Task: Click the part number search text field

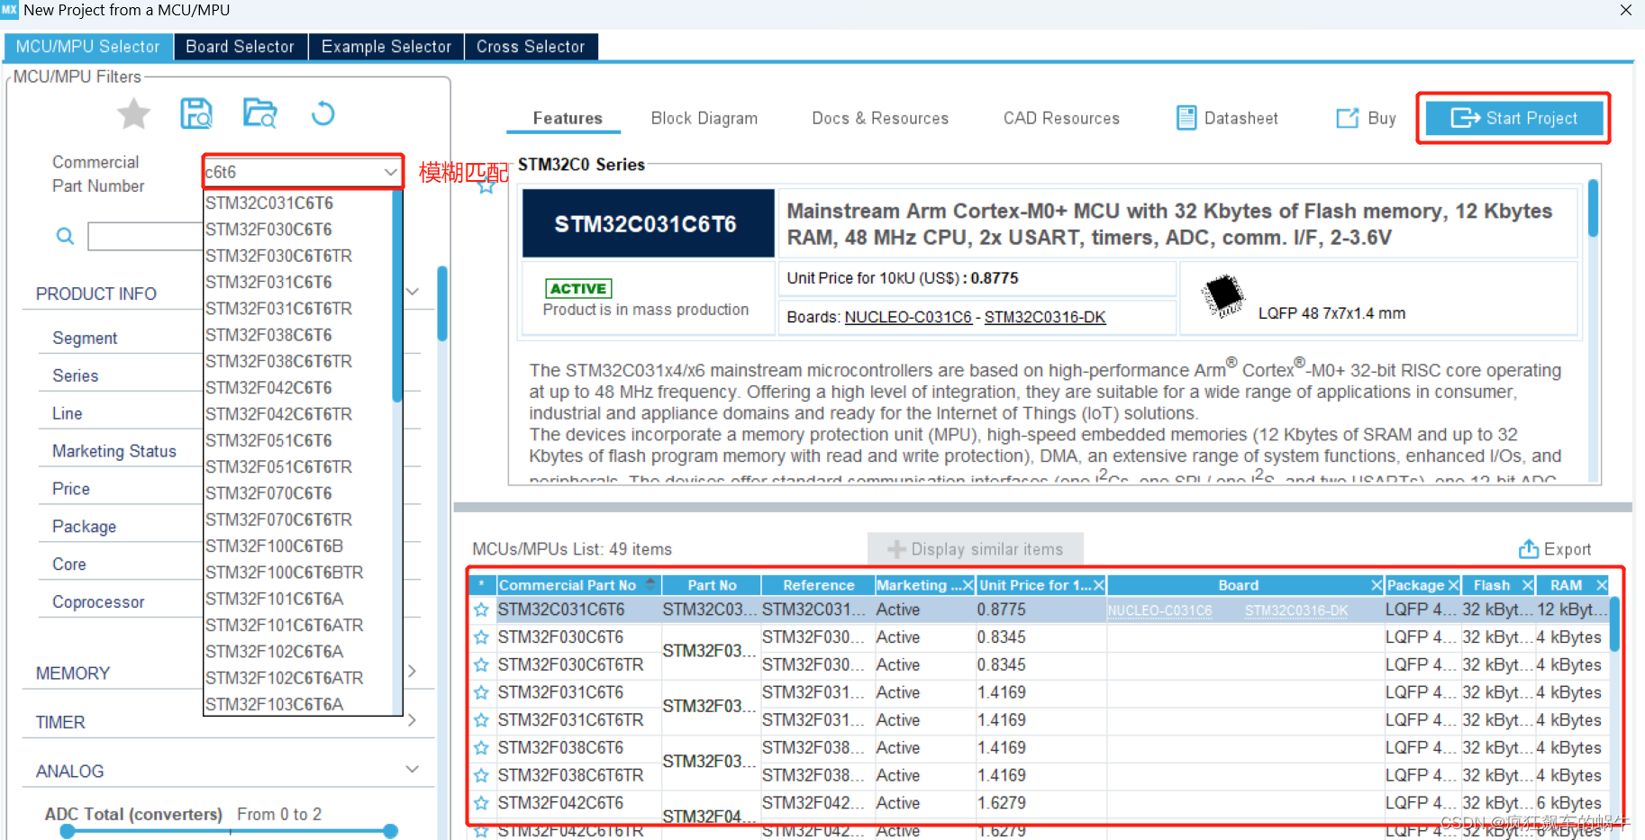Action: pyautogui.click(x=146, y=236)
